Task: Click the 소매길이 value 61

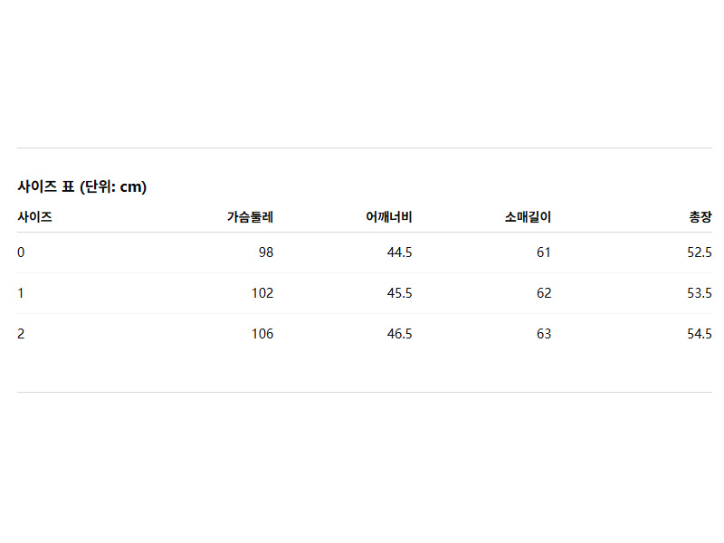Action: tap(543, 252)
